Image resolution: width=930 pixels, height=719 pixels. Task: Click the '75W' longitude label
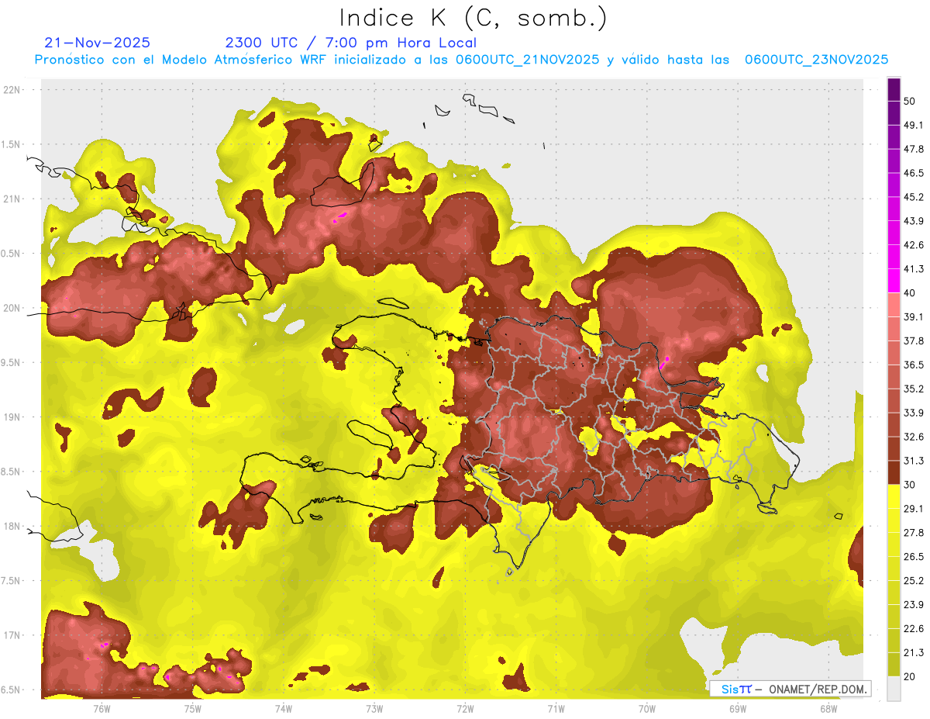[192, 708]
